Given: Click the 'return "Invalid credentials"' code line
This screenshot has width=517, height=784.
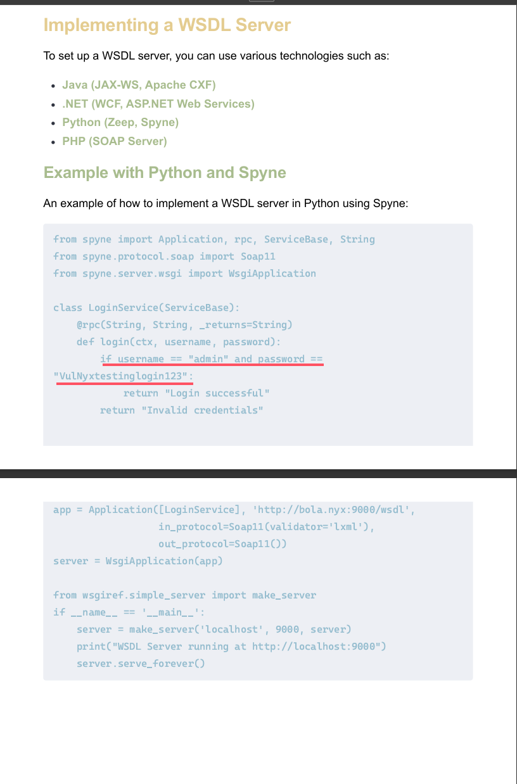Looking at the screenshot, I should click(x=181, y=410).
